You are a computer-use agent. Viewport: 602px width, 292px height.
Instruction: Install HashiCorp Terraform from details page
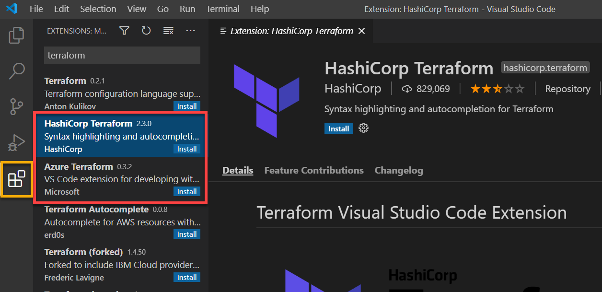point(338,128)
